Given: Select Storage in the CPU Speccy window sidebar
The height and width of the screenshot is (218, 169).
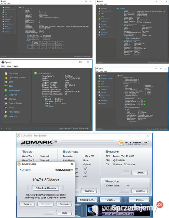Looking at the screenshot, I should [x=7, y=22].
